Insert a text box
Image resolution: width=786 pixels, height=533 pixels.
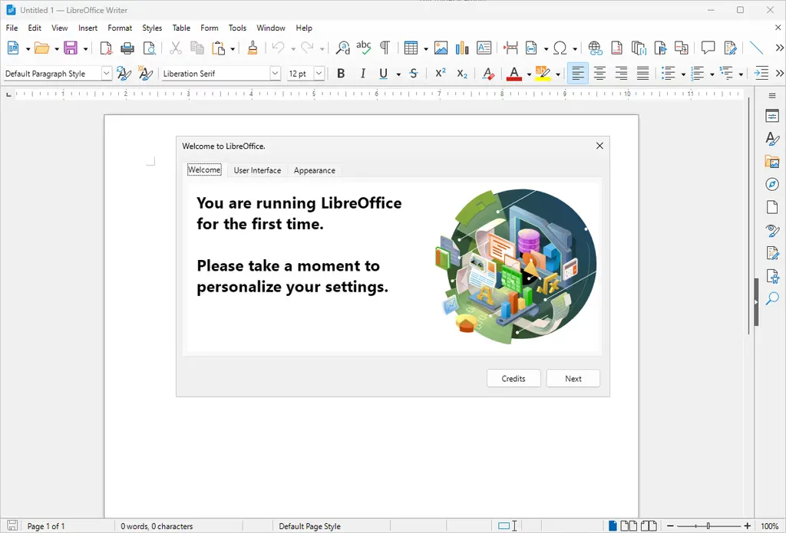coord(484,48)
